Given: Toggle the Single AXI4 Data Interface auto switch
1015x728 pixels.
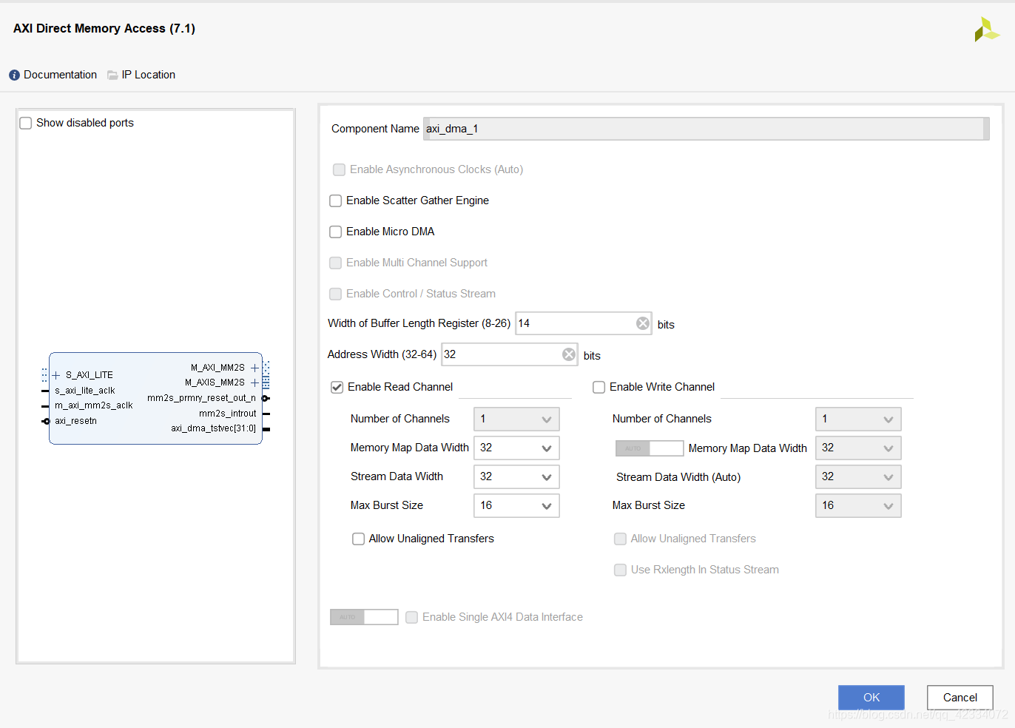Looking at the screenshot, I should click(364, 617).
